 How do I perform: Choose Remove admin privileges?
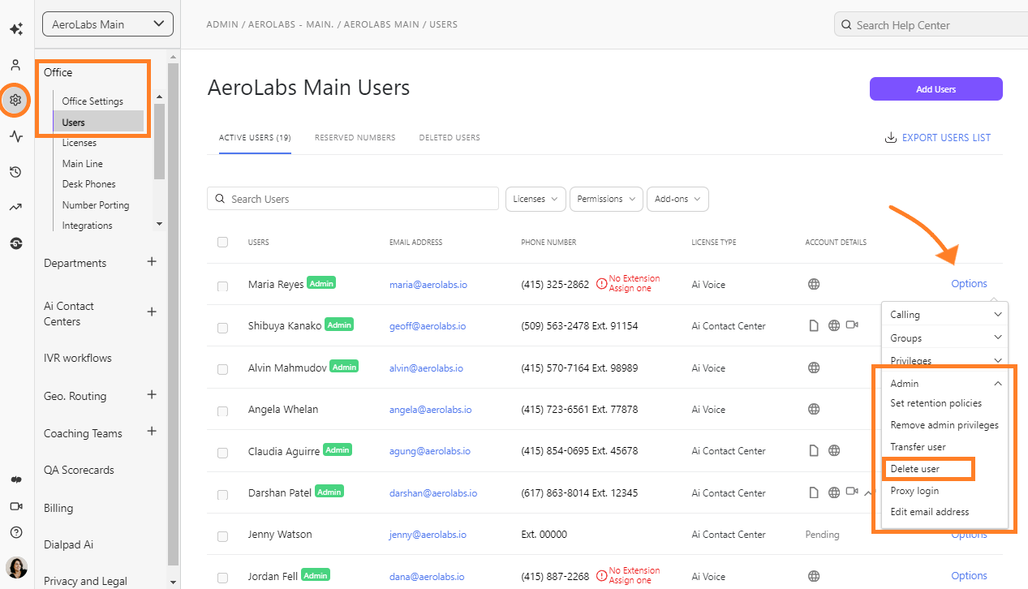pyautogui.click(x=944, y=425)
